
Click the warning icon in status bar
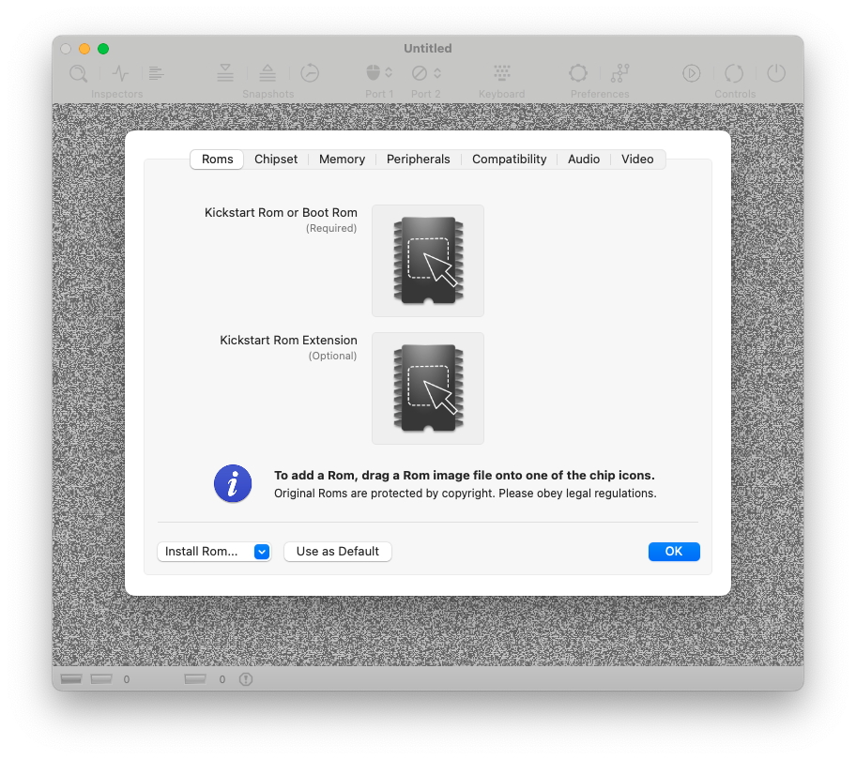coord(246,679)
